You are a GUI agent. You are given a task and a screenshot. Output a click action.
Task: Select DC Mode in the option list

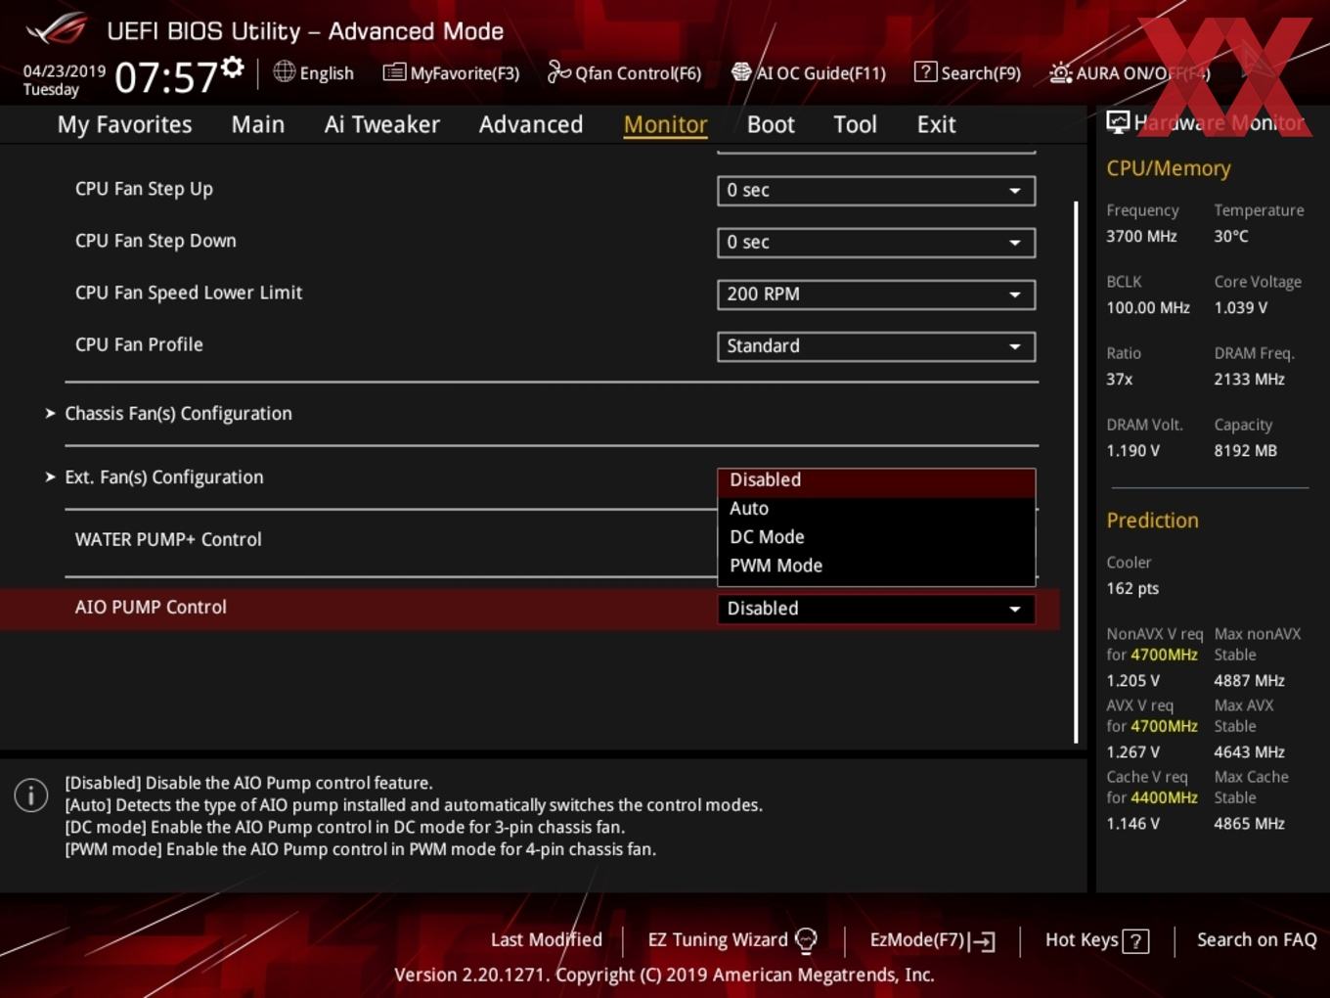point(876,537)
